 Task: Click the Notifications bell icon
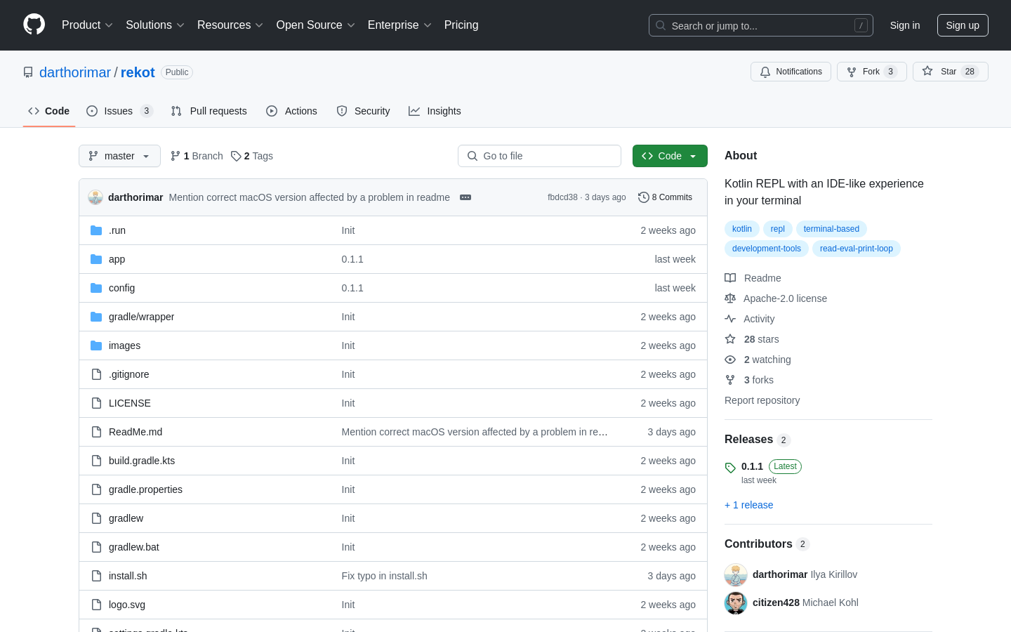(x=765, y=72)
